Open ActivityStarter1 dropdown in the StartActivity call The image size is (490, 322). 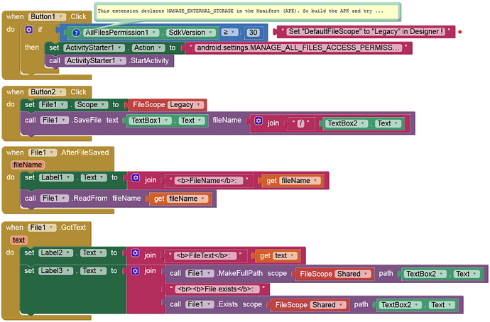pos(95,60)
